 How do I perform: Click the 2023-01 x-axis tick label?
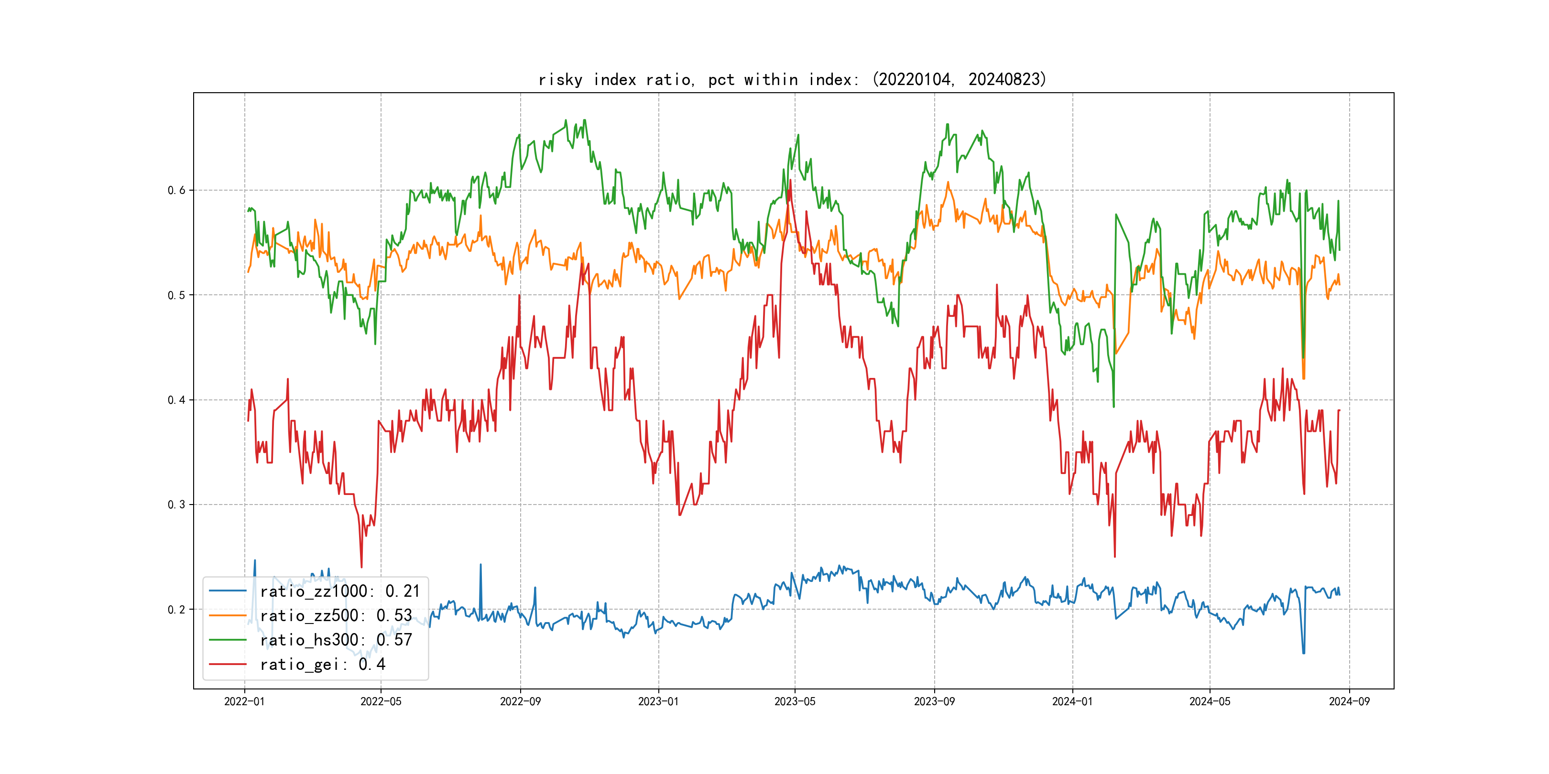tap(658, 701)
